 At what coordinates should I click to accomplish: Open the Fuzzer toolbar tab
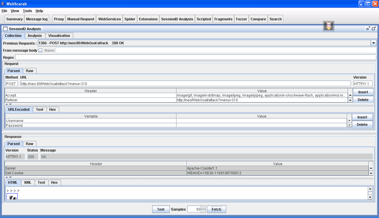point(241,19)
